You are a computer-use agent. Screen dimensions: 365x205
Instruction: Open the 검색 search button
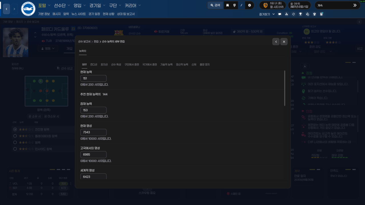[215, 5]
